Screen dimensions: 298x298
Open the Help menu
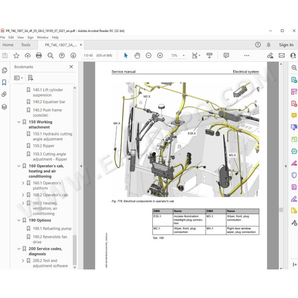coord(55,37)
